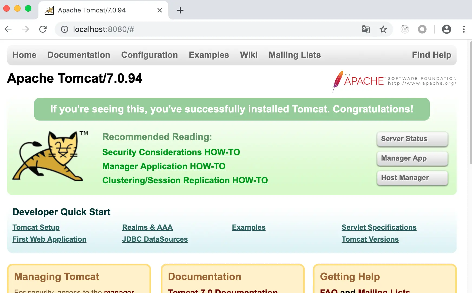
Task: Open the JDBC DataSources link
Action: (x=155, y=239)
